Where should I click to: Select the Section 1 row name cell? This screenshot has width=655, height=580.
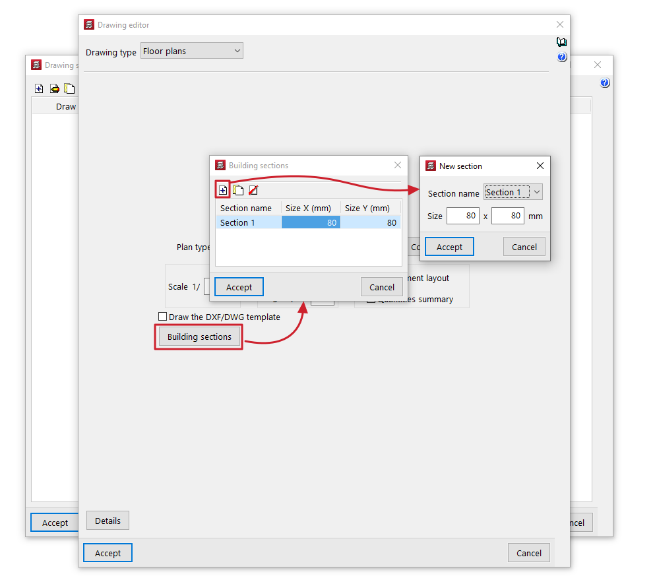tap(249, 223)
